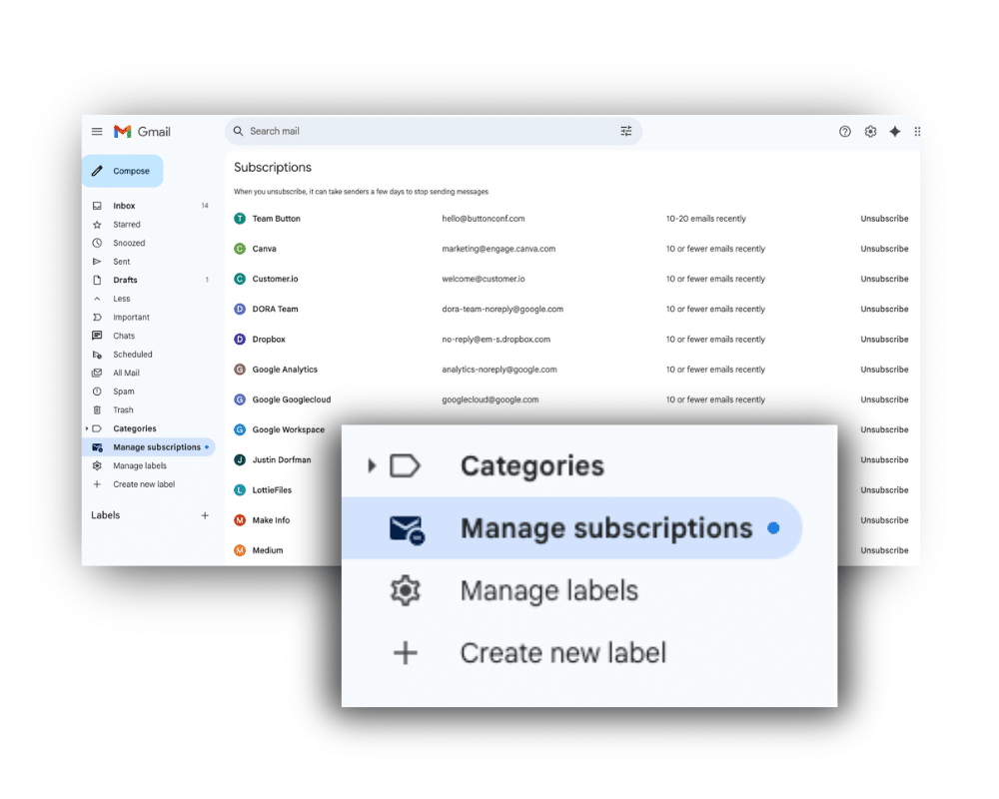This screenshot has height=799, width=999.
Task: Unsubscribe from Dropbox emails
Action: tap(884, 340)
